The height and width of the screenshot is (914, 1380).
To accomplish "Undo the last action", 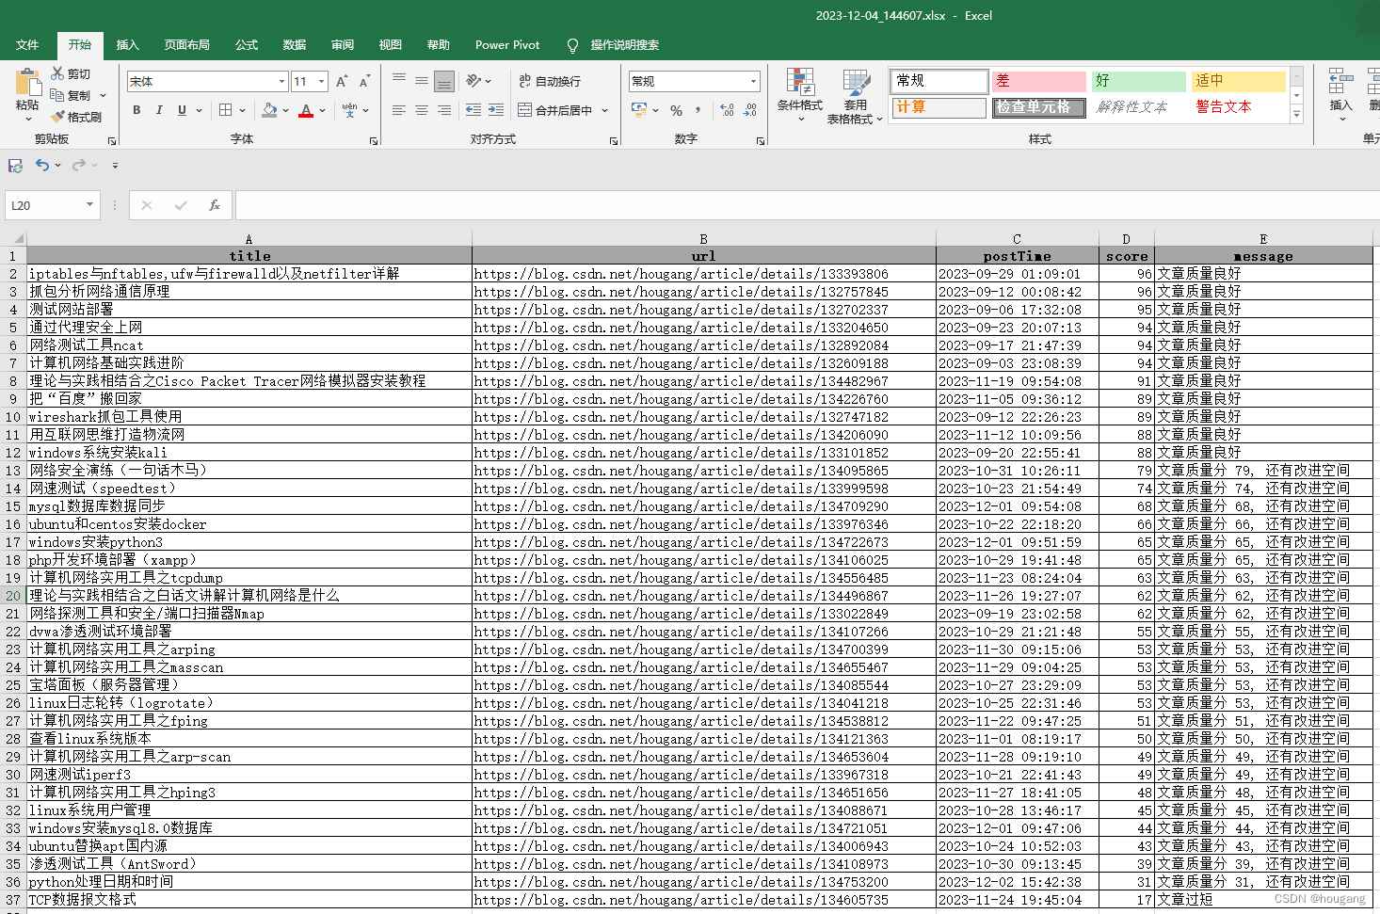I will [42, 165].
